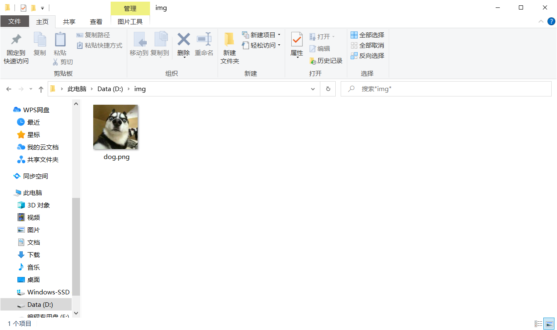Open the 移动到 move-to button
This screenshot has width=557, height=330.
(139, 44)
